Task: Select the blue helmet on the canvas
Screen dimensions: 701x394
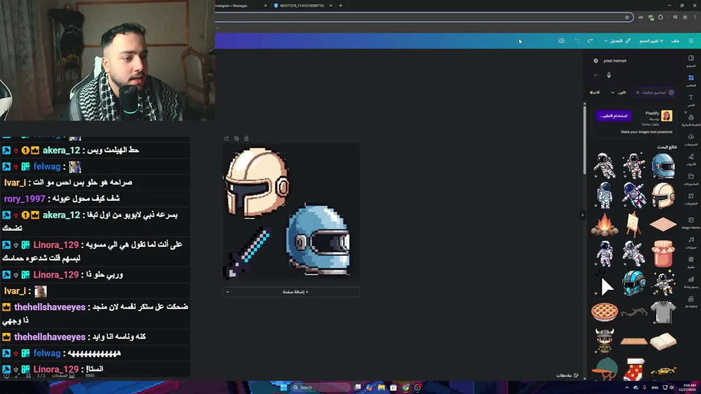Action: [319, 240]
